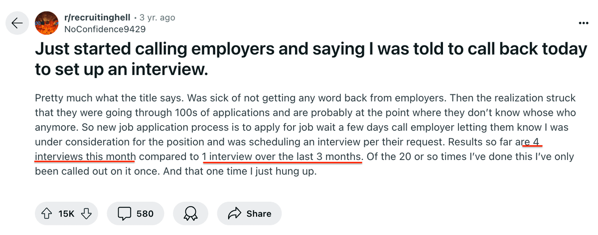Screen dimensions: 598x235
Task: Downvote the post
Action: click(x=86, y=214)
